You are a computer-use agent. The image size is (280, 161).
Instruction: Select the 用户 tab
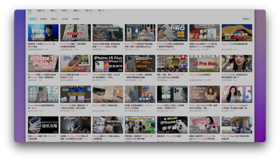pyautogui.click(x=101, y=11)
